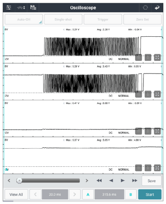Click left arrow beside Max 5.28 V
This screenshot has width=166, height=204.
click(64, 66)
